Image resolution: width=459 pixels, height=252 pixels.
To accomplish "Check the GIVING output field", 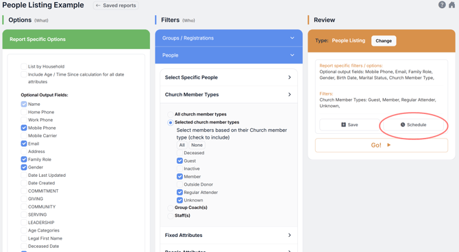I will pyautogui.click(x=24, y=199).
